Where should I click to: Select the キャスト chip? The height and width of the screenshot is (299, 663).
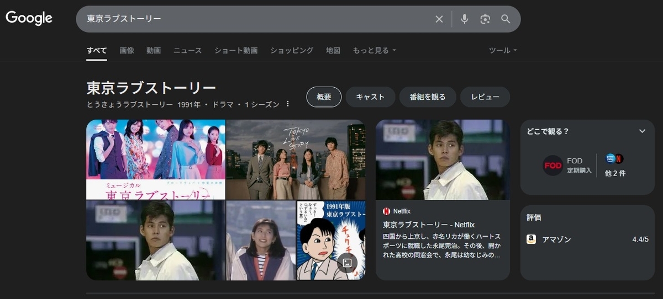coord(370,97)
